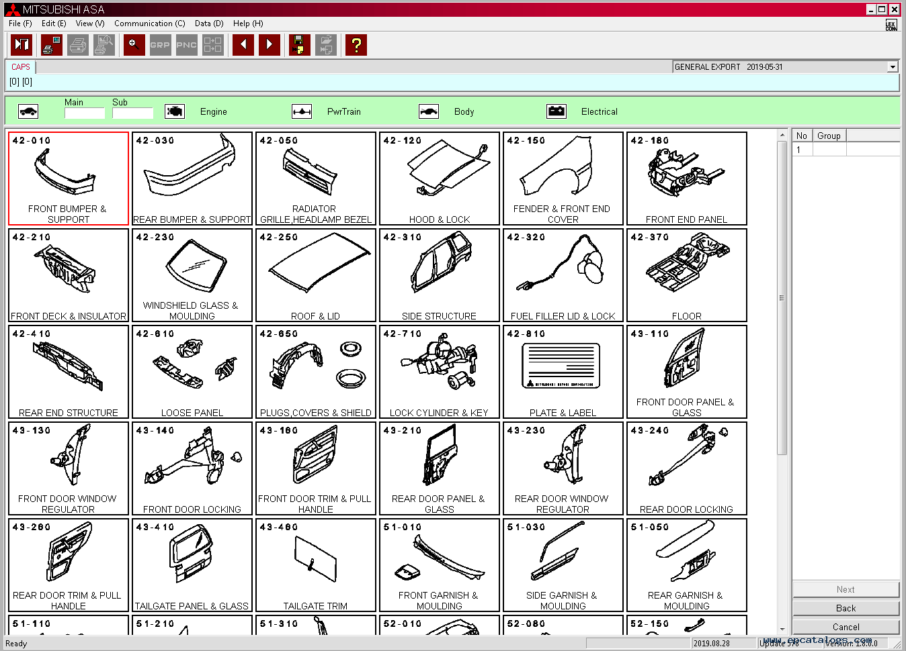This screenshot has width=906, height=651.
Task: Open 42-810 Plate & Label thumbnail
Action: (x=563, y=372)
